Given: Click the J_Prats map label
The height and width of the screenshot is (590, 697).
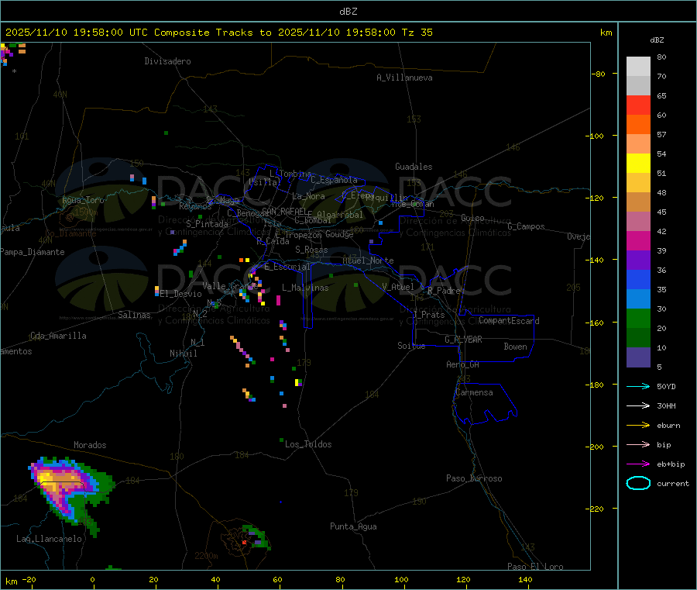Looking at the screenshot, I should [429, 315].
